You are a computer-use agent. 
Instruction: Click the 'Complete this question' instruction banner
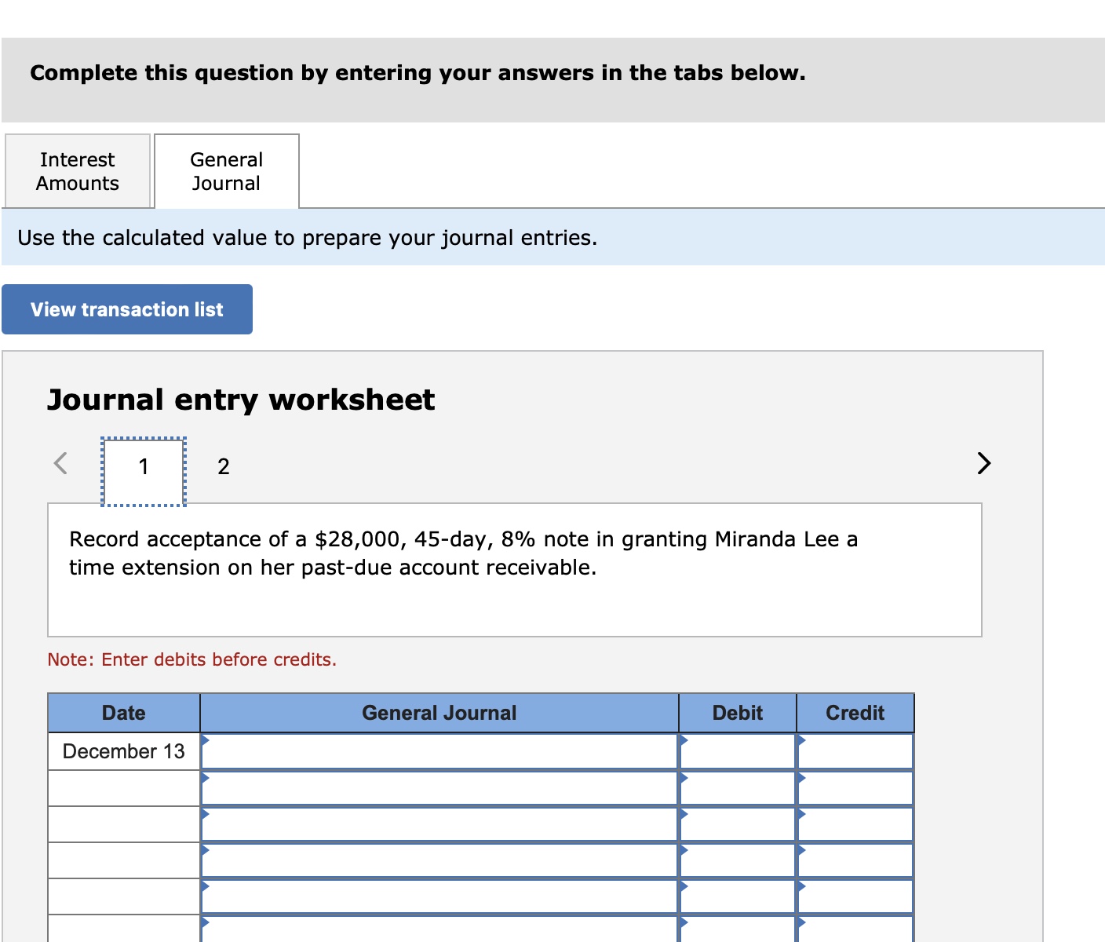tap(418, 73)
